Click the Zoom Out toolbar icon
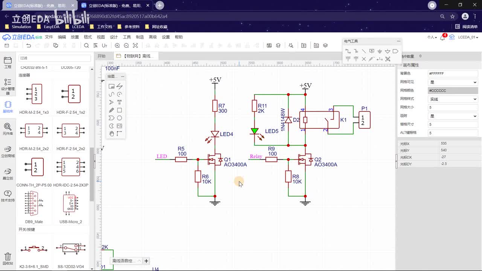482x271 pixels. pos(126,46)
